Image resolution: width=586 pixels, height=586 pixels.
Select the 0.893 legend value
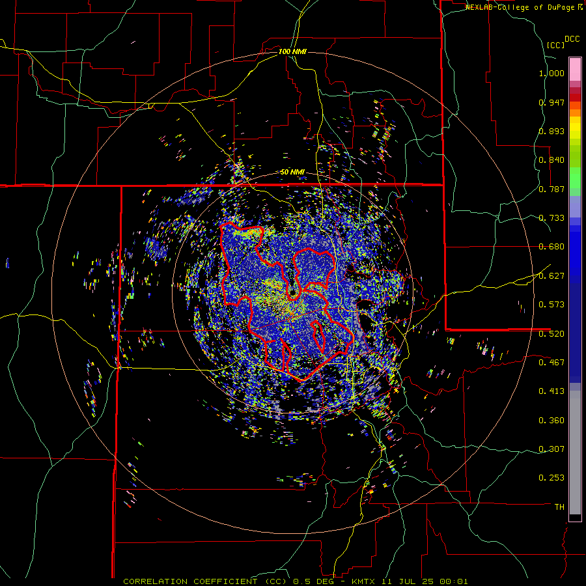[551, 131]
